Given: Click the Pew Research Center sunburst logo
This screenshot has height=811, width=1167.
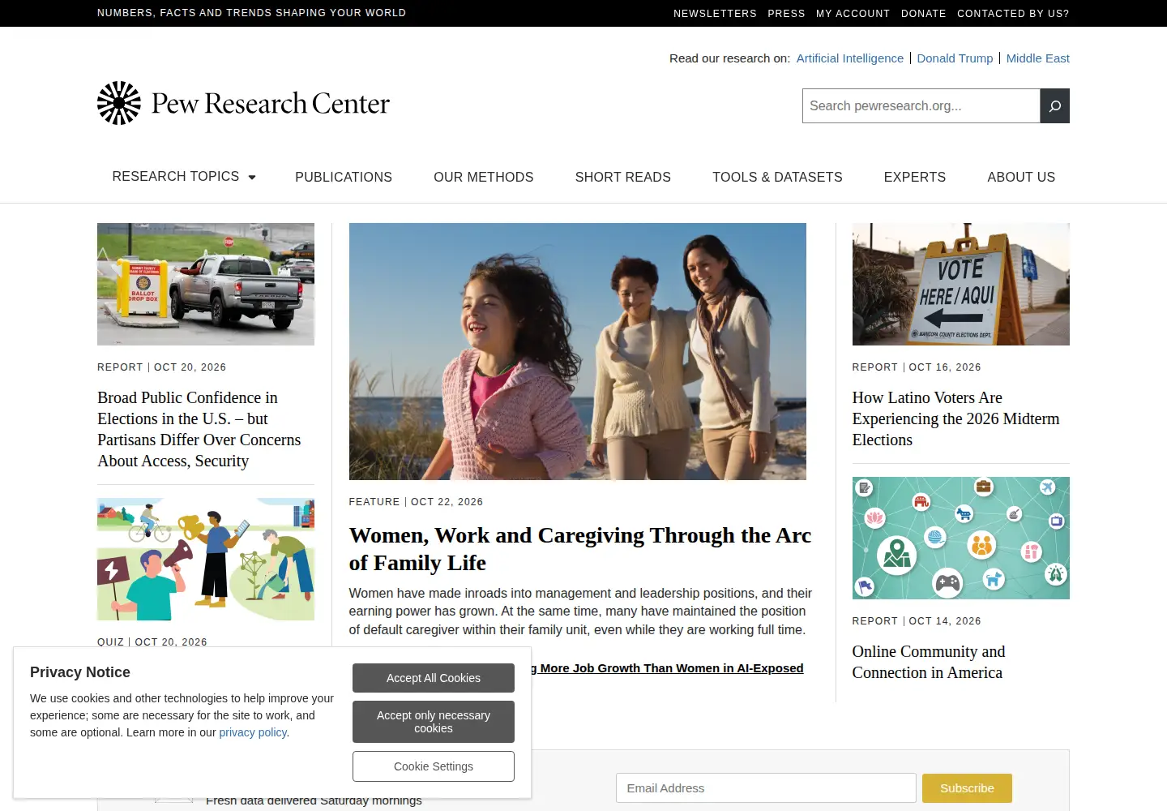Looking at the screenshot, I should tap(119, 103).
